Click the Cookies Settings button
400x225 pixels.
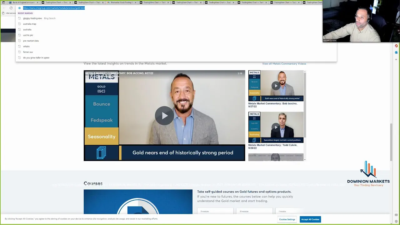(x=287, y=219)
